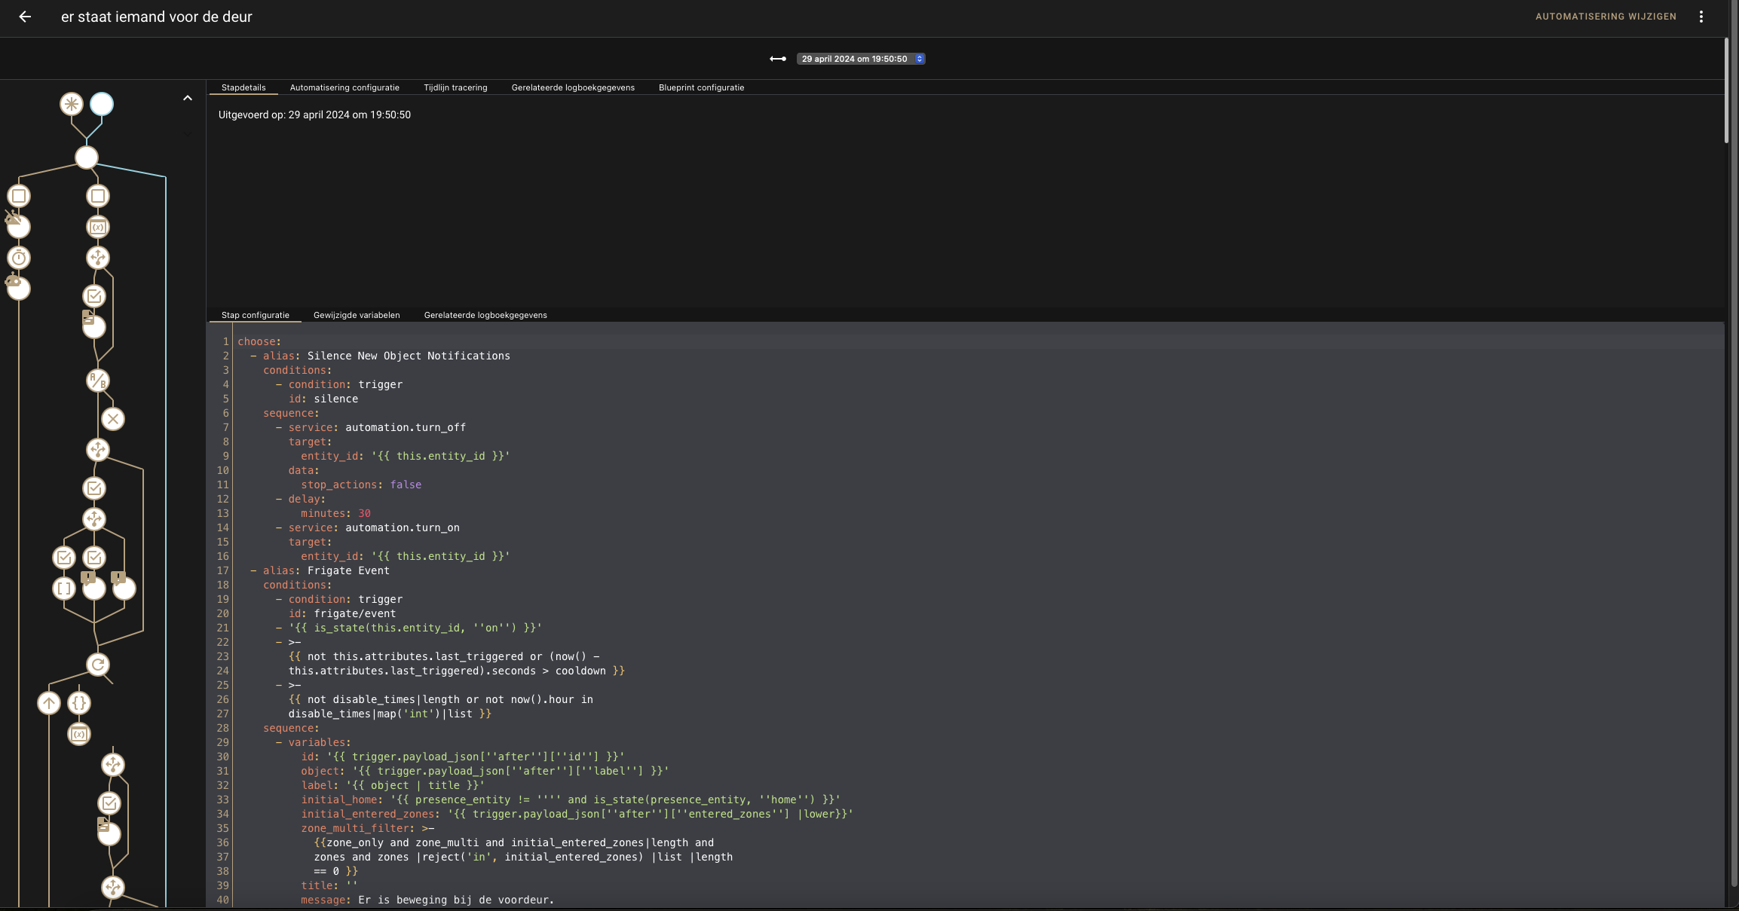Click the first (x) variables node
The width and height of the screenshot is (1739, 911).
click(x=98, y=227)
